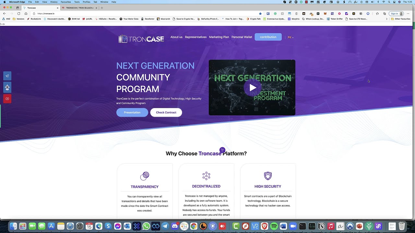The width and height of the screenshot is (415, 233).
Task: Click the Sign in profile button
Action: 397,14
